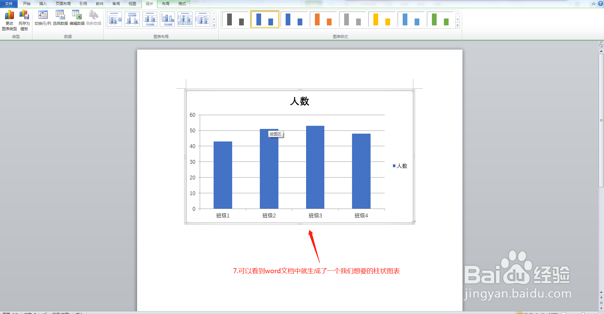The height and width of the screenshot is (314, 604).
Task: Select the 班级1 bar
Action: [223, 175]
